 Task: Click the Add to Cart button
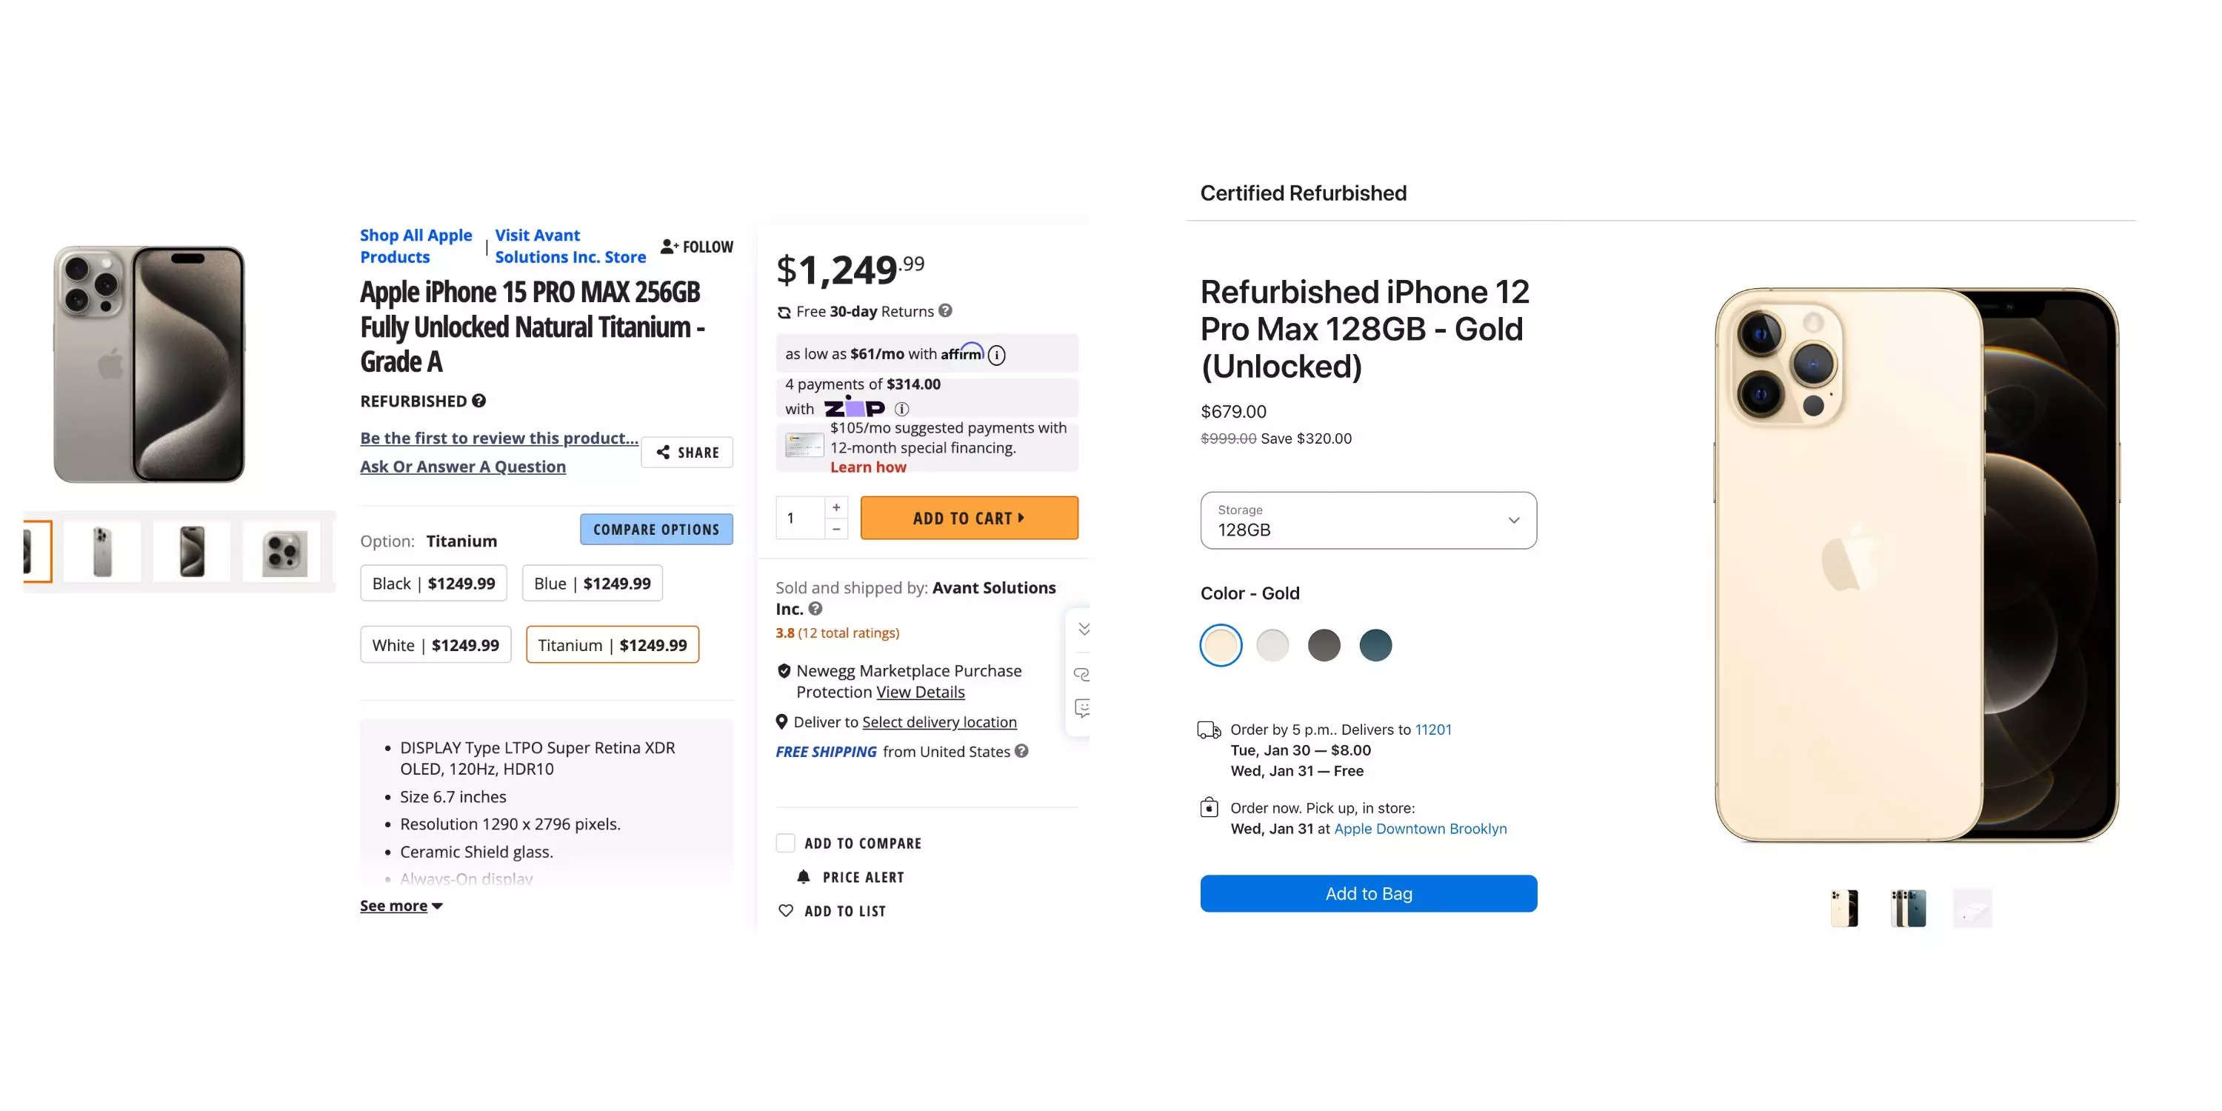[x=968, y=517]
